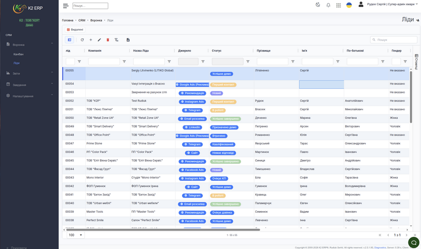421x249 pixels.
Task: Open the page size dropdown showing 100
Action: point(75,235)
